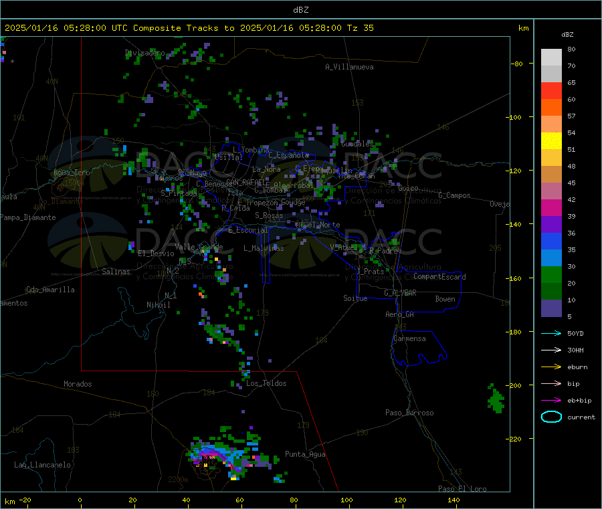602x509 pixels.
Task: Click the La_Nora map label
Action: 266,169
